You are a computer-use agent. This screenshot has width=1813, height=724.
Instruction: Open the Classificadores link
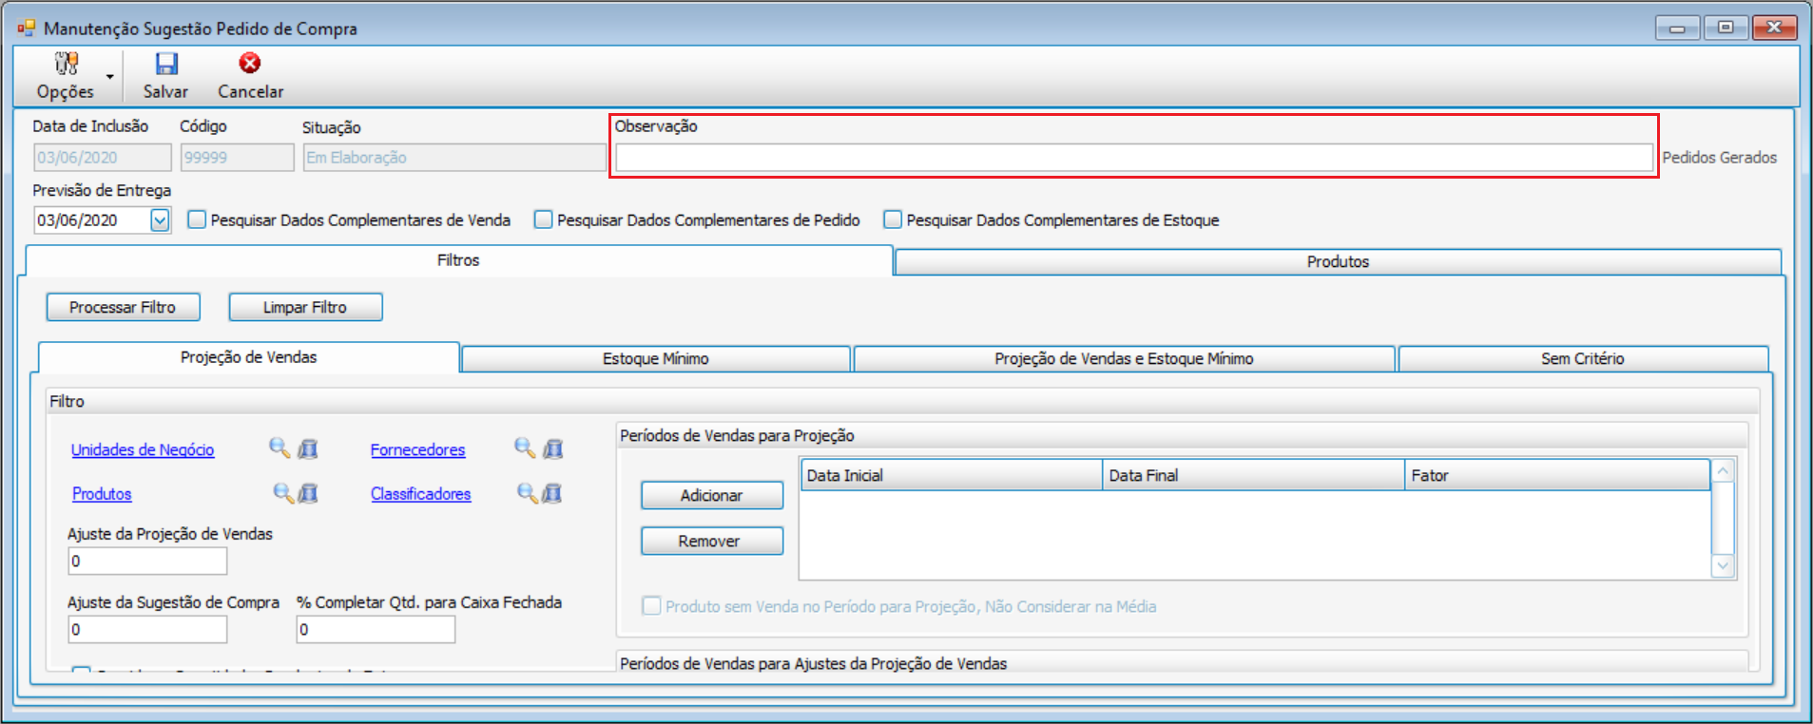[x=421, y=494]
